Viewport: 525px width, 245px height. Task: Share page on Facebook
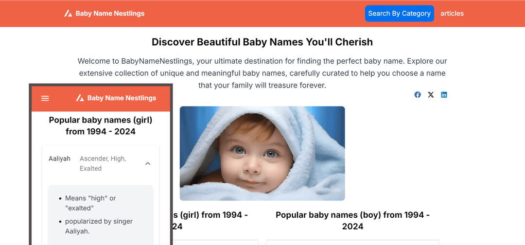[x=418, y=95]
